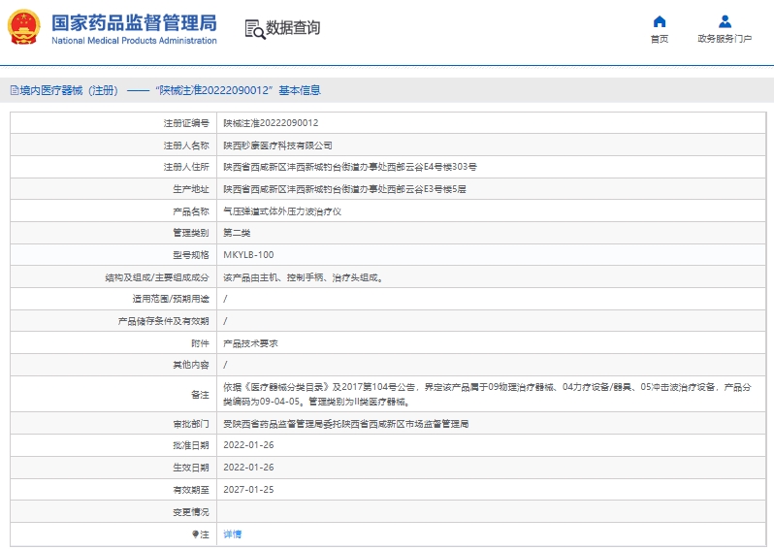
Task: Click the 变更情况 row label
Action: [x=191, y=512]
